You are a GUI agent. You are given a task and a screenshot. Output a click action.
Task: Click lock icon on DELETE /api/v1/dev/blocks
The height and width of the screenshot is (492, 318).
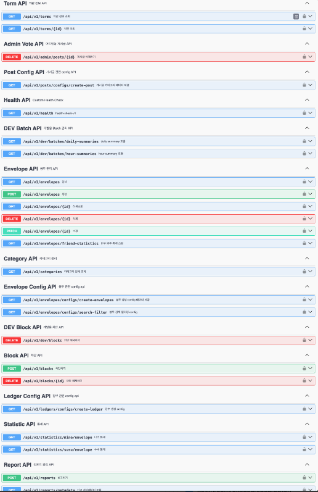304,340
